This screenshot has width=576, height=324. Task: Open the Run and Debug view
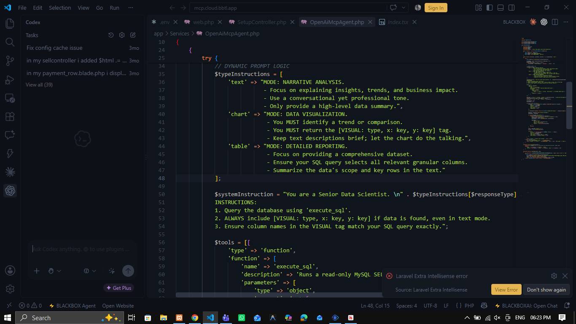point(10,80)
